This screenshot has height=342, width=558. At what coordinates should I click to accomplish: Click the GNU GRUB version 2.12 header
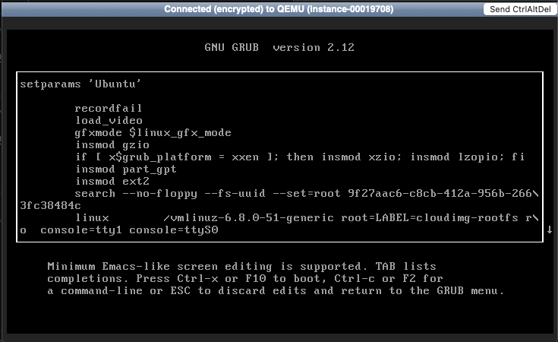tap(279, 47)
